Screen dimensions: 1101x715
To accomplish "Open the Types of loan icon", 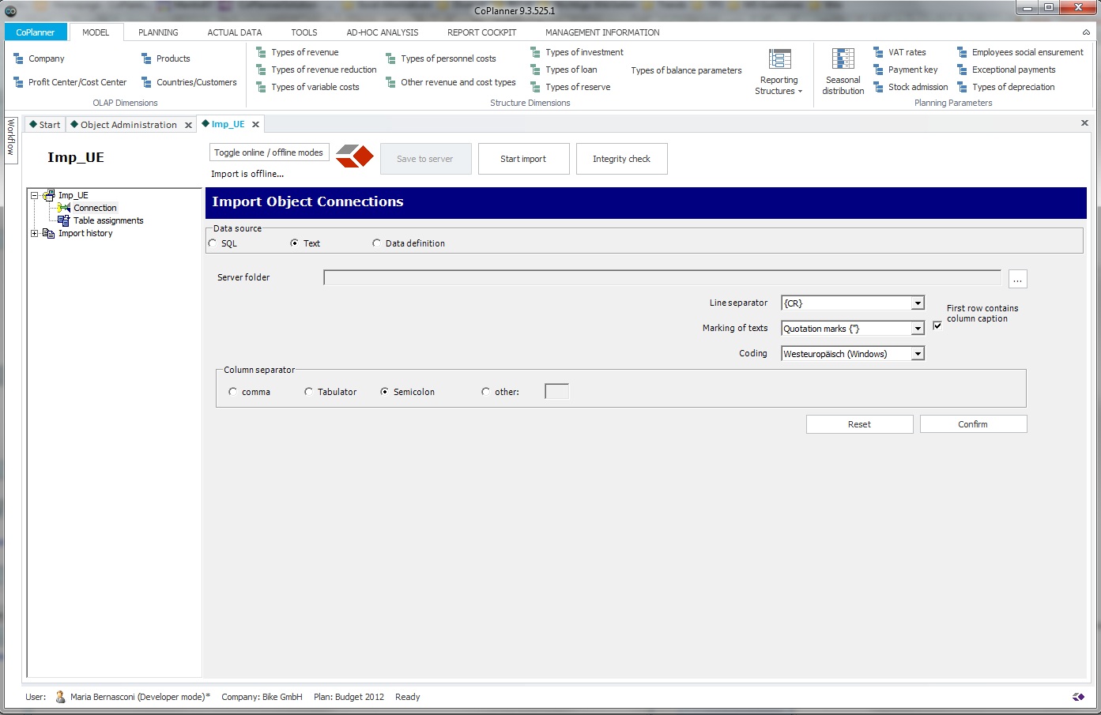I will click(535, 70).
